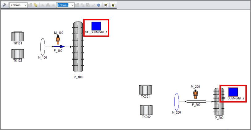Select the blue F_100 flow arrow
Image resolution: width=251 pixels, height=130 pixels.
click(x=59, y=47)
